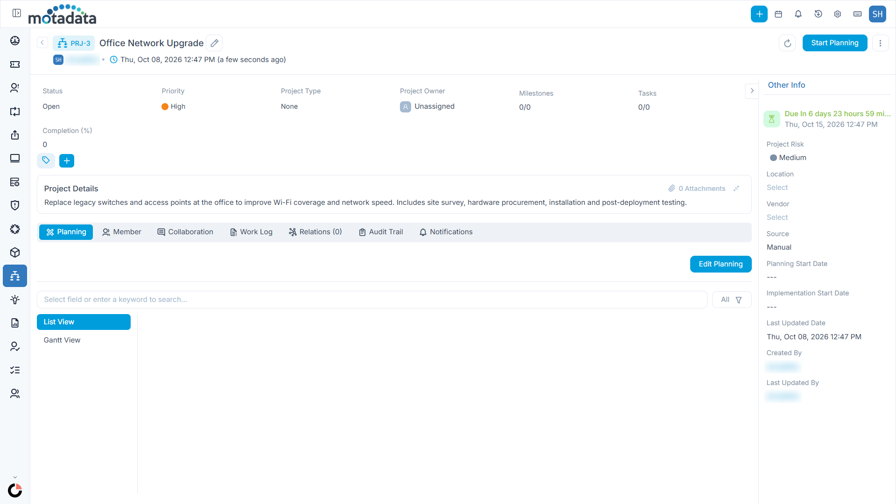
Task: Select Gantt View
Action: point(84,340)
